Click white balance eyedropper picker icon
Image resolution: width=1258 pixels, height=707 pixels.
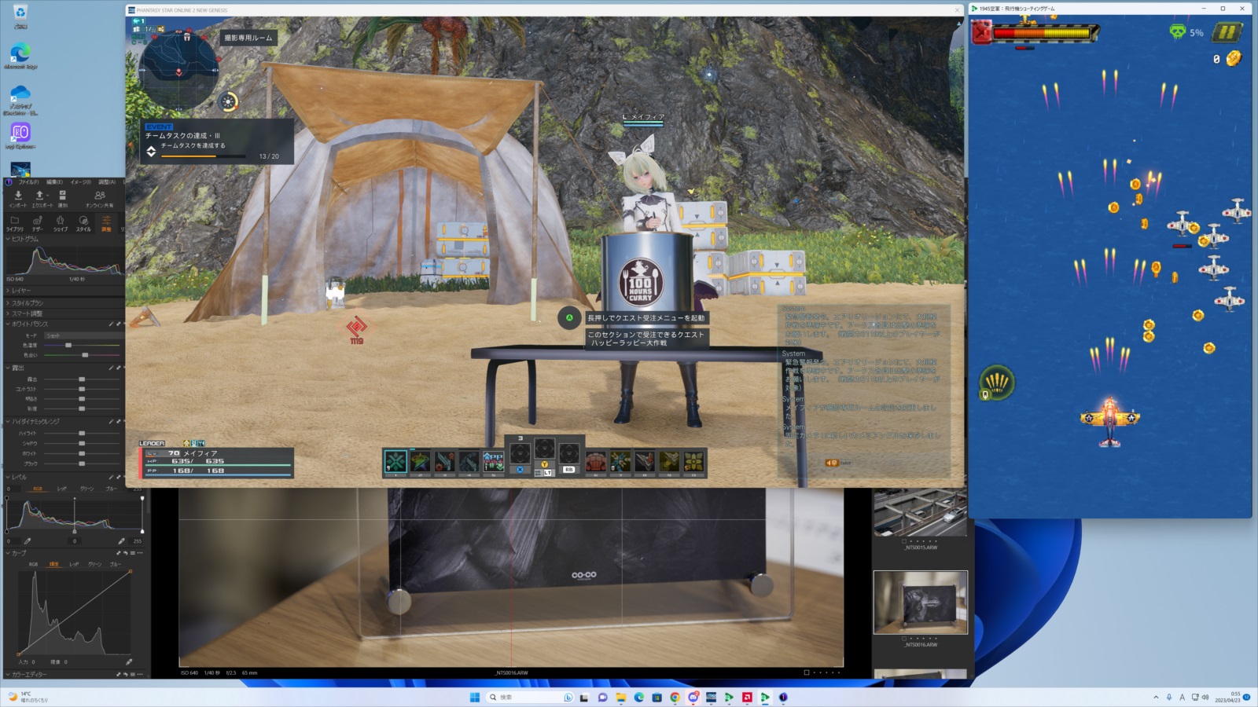tap(111, 324)
